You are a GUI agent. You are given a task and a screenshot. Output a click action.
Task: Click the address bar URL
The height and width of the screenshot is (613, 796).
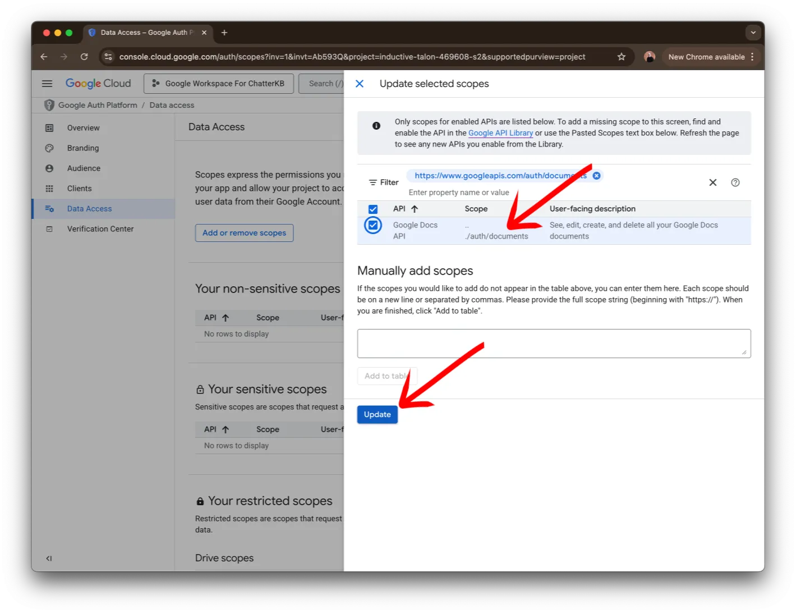pyautogui.click(x=352, y=57)
